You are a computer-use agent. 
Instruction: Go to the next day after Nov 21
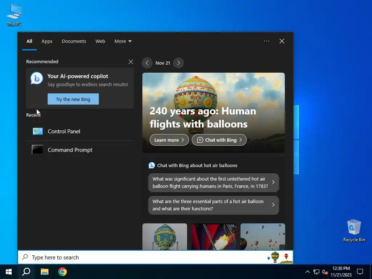coord(178,63)
